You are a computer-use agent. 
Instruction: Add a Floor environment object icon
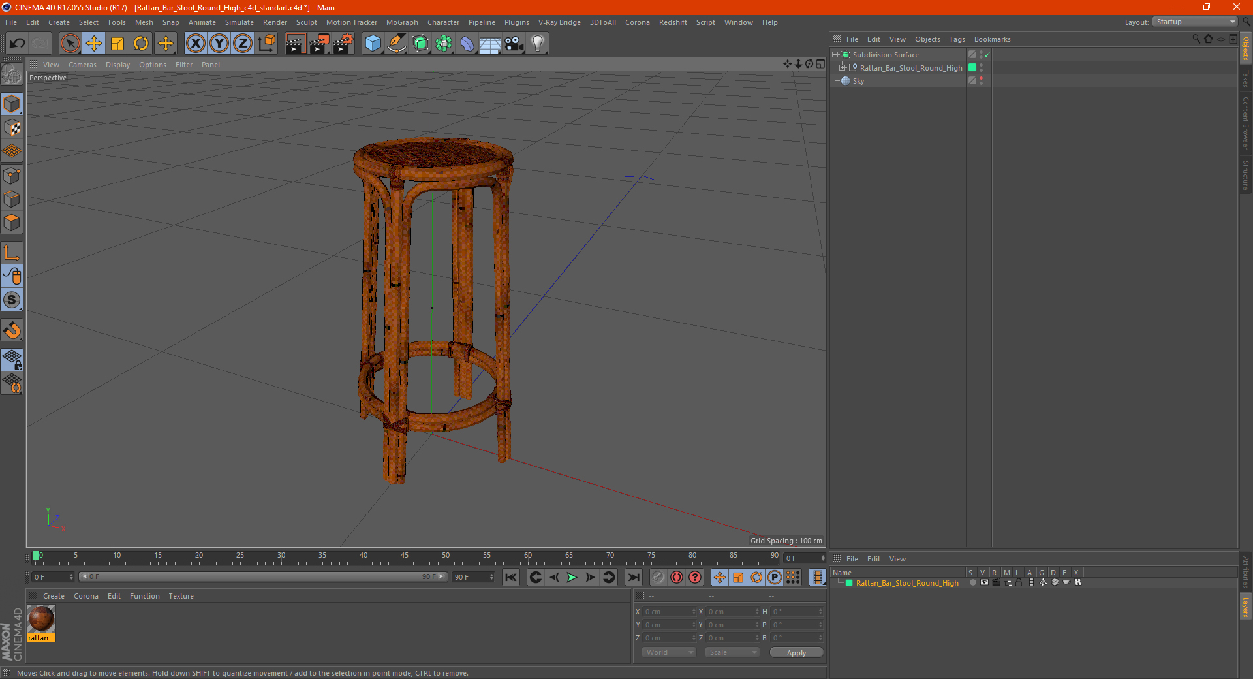(x=491, y=44)
